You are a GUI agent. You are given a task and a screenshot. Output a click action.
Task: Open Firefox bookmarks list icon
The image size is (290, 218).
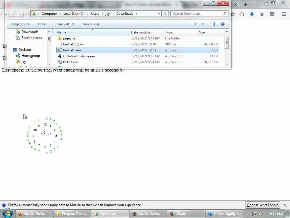click(x=242, y=14)
